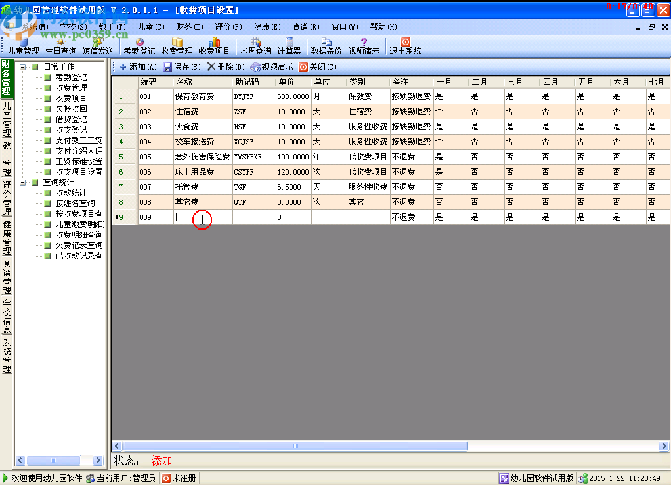The image size is (671, 485).
Task: Open 按姓名查询 in the tree
Action: click(x=75, y=203)
